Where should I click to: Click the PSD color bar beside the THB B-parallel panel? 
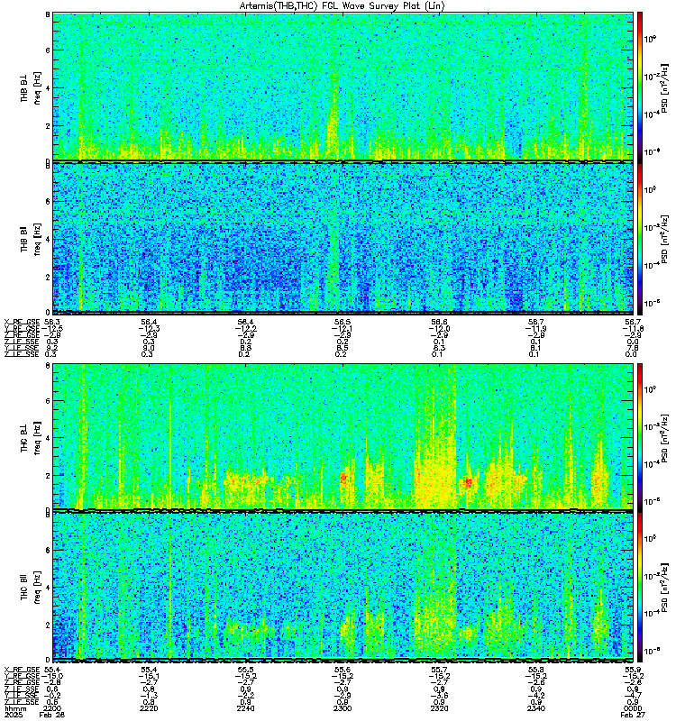(x=640, y=239)
